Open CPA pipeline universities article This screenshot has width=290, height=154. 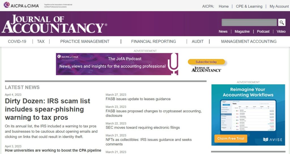tap(53, 150)
